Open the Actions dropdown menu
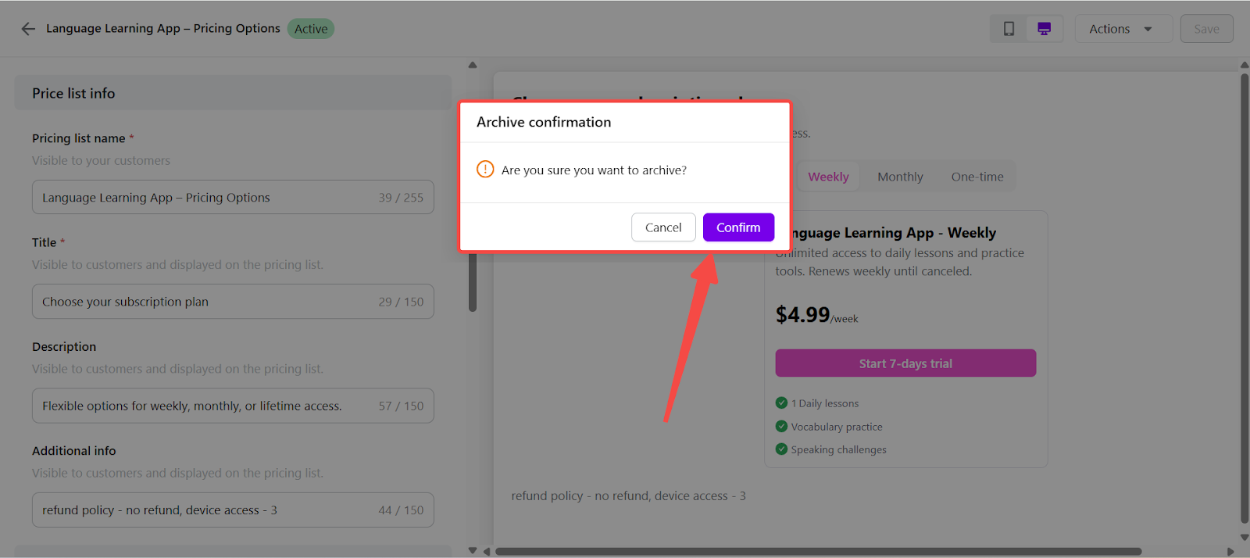Image resolution: width=1250 pixels, height=558 pixels. [x=1109, y=29]
